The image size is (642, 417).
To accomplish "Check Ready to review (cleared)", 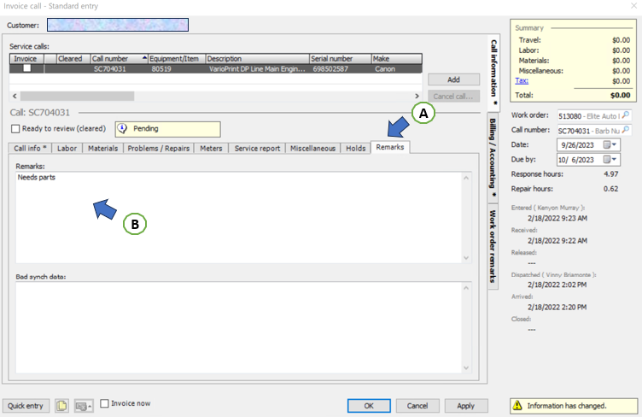I will click(x=15, y=129).
